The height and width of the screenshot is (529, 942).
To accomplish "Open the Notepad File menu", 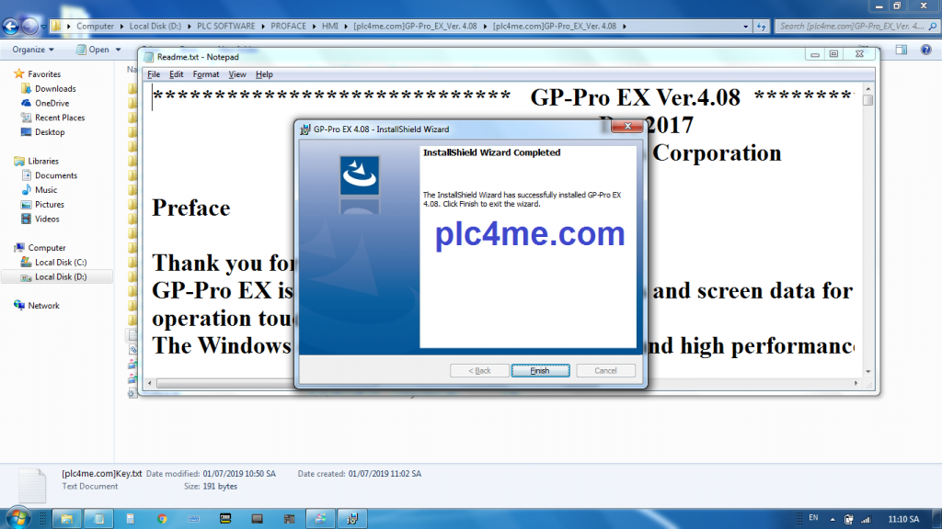I will (154, 74).
